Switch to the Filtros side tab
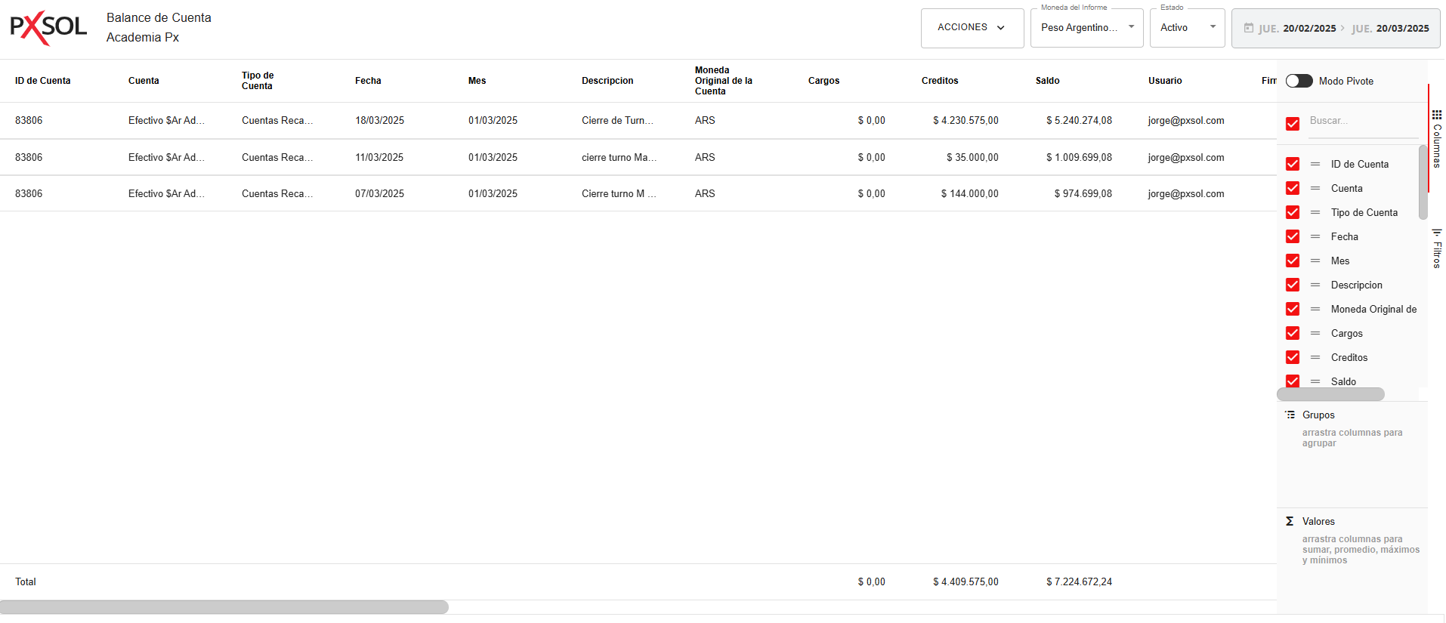The height and width of the screenshot is (623, 1446). pos(1436,249)
